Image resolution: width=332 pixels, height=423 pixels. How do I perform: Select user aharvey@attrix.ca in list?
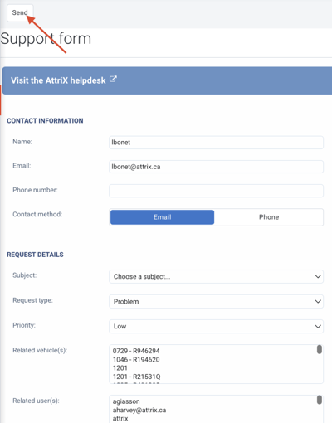click(x=139, y=410)
